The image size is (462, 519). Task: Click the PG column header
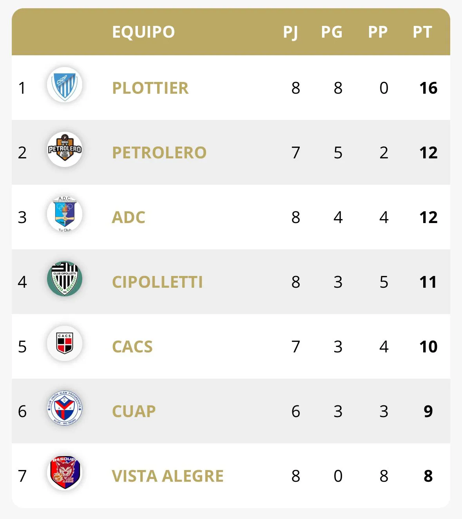[332, 32]
